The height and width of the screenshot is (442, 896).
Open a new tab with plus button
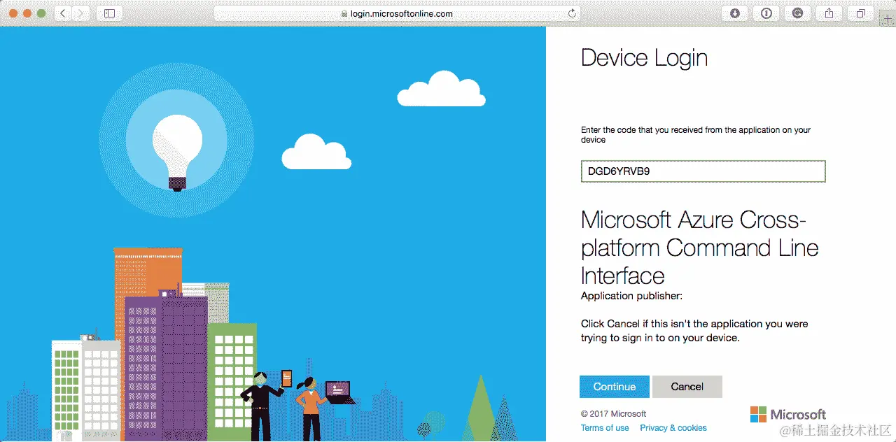click(888, 20)
